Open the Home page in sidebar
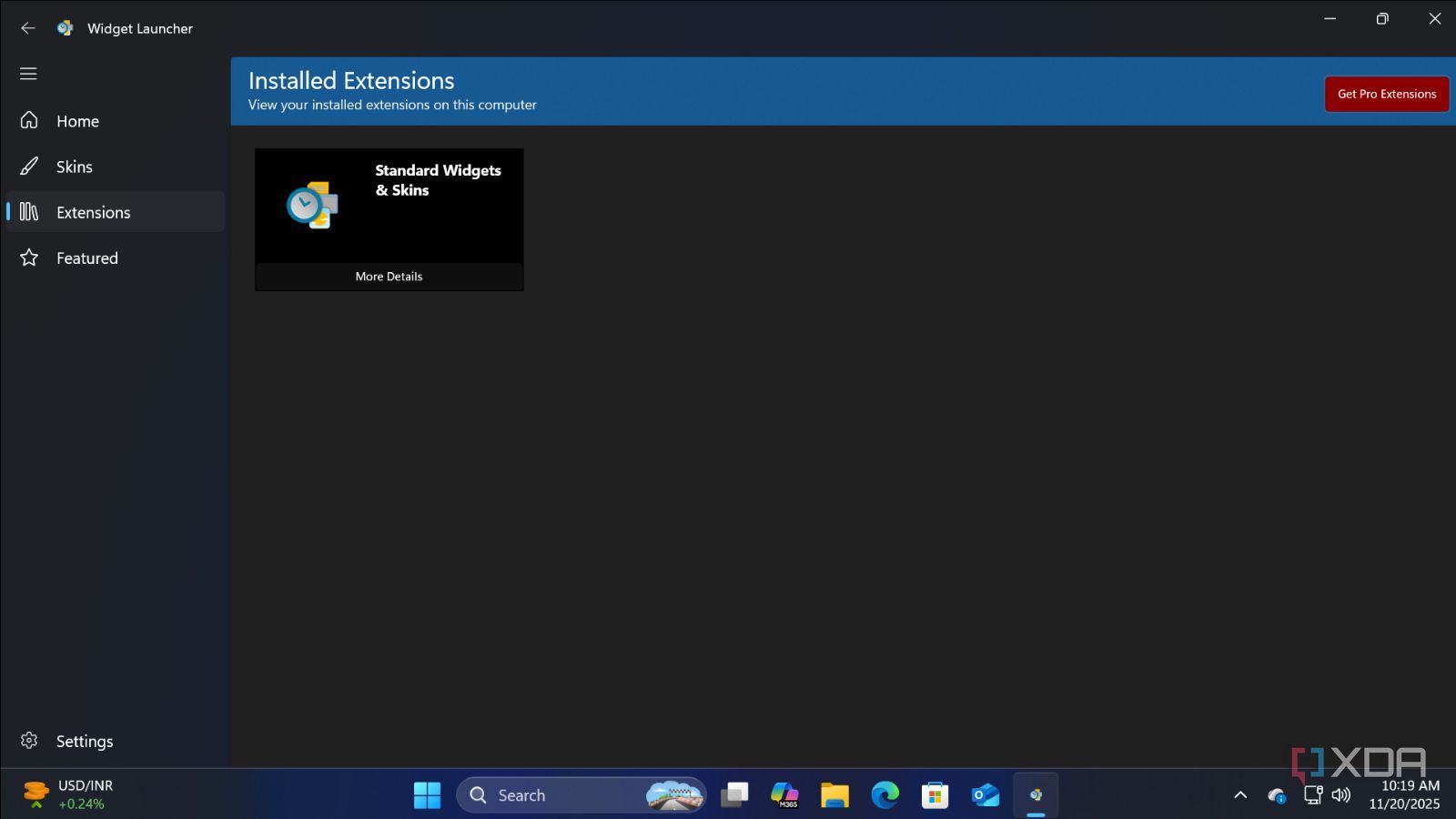1456x819 pixels. point(77,121)
